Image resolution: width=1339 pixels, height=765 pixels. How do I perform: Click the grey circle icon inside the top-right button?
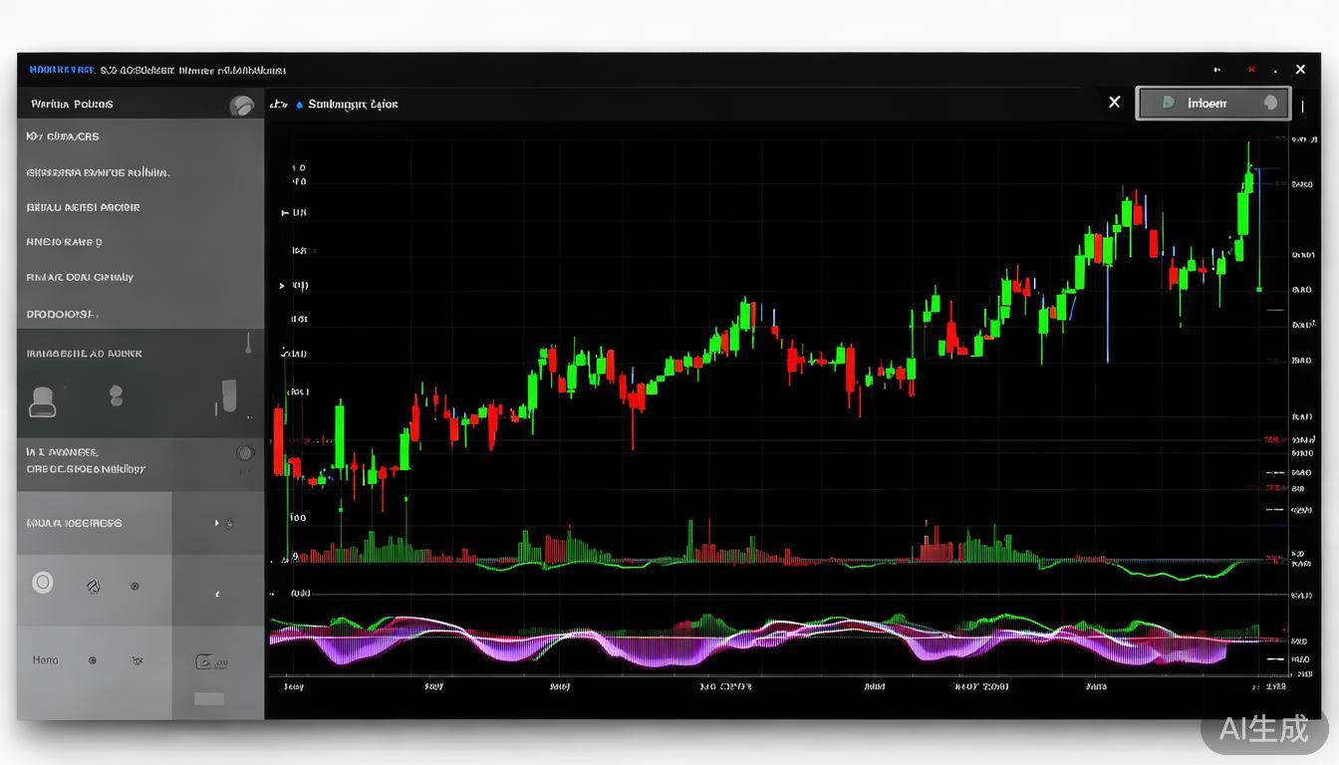[1270, 103]
